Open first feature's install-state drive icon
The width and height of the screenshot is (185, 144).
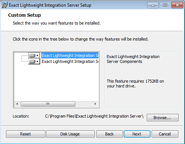coord(32,55)
